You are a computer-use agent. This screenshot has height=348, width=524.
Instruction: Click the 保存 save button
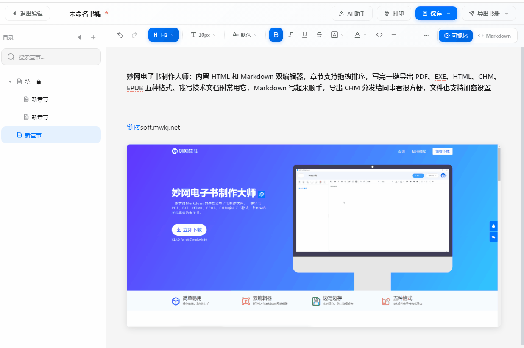(x=432, y=14)
